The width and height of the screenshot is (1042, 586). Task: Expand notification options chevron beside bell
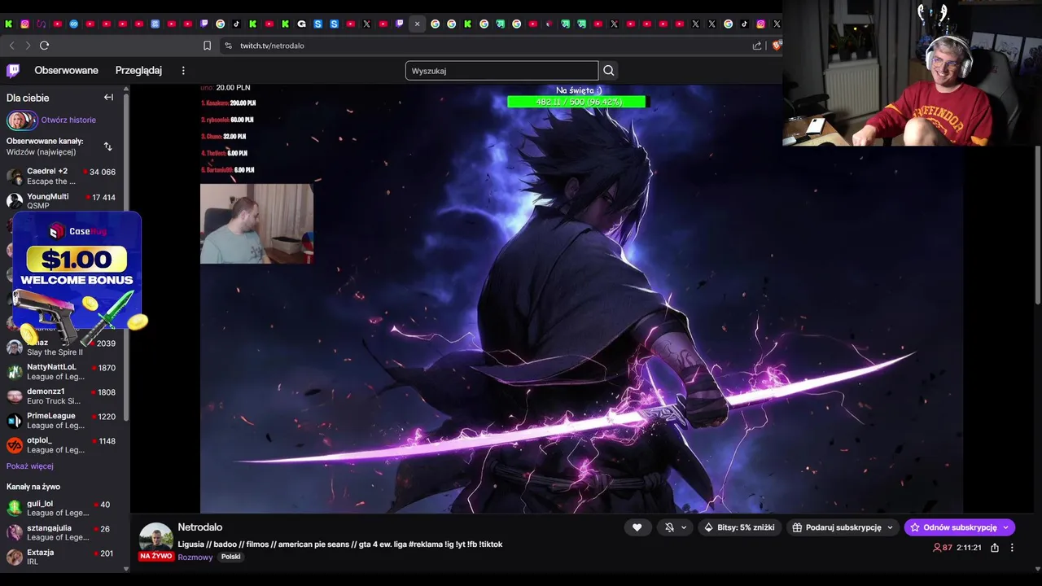tap(684, 527)
